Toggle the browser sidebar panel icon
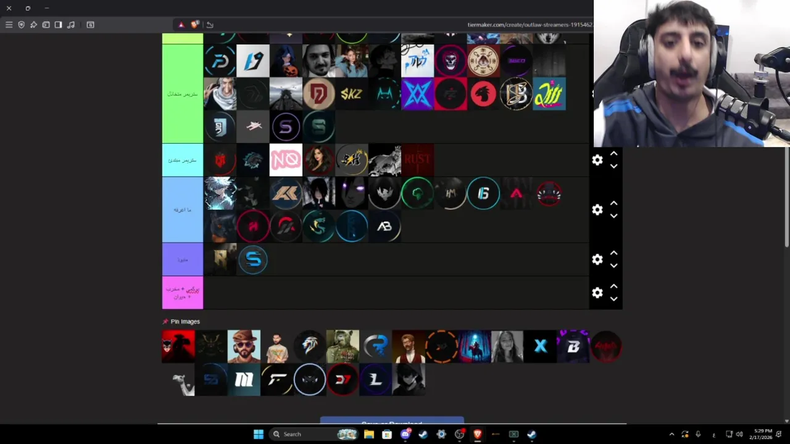This screenshot has width=790, height=444. (58, 25)
